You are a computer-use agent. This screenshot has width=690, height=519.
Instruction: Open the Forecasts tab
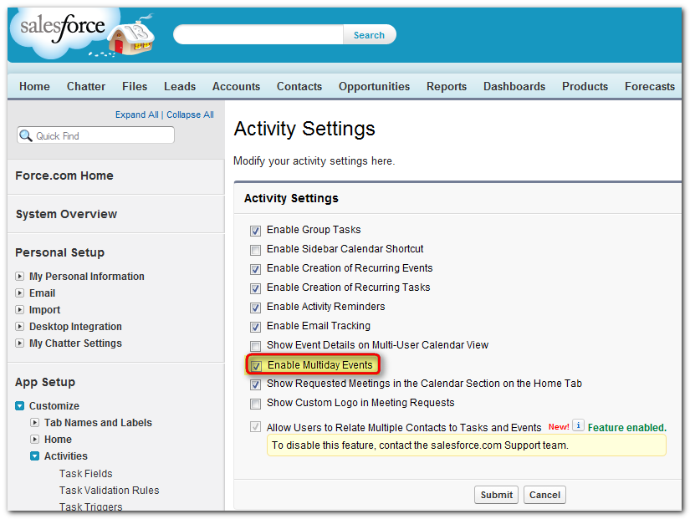(650, 86)
